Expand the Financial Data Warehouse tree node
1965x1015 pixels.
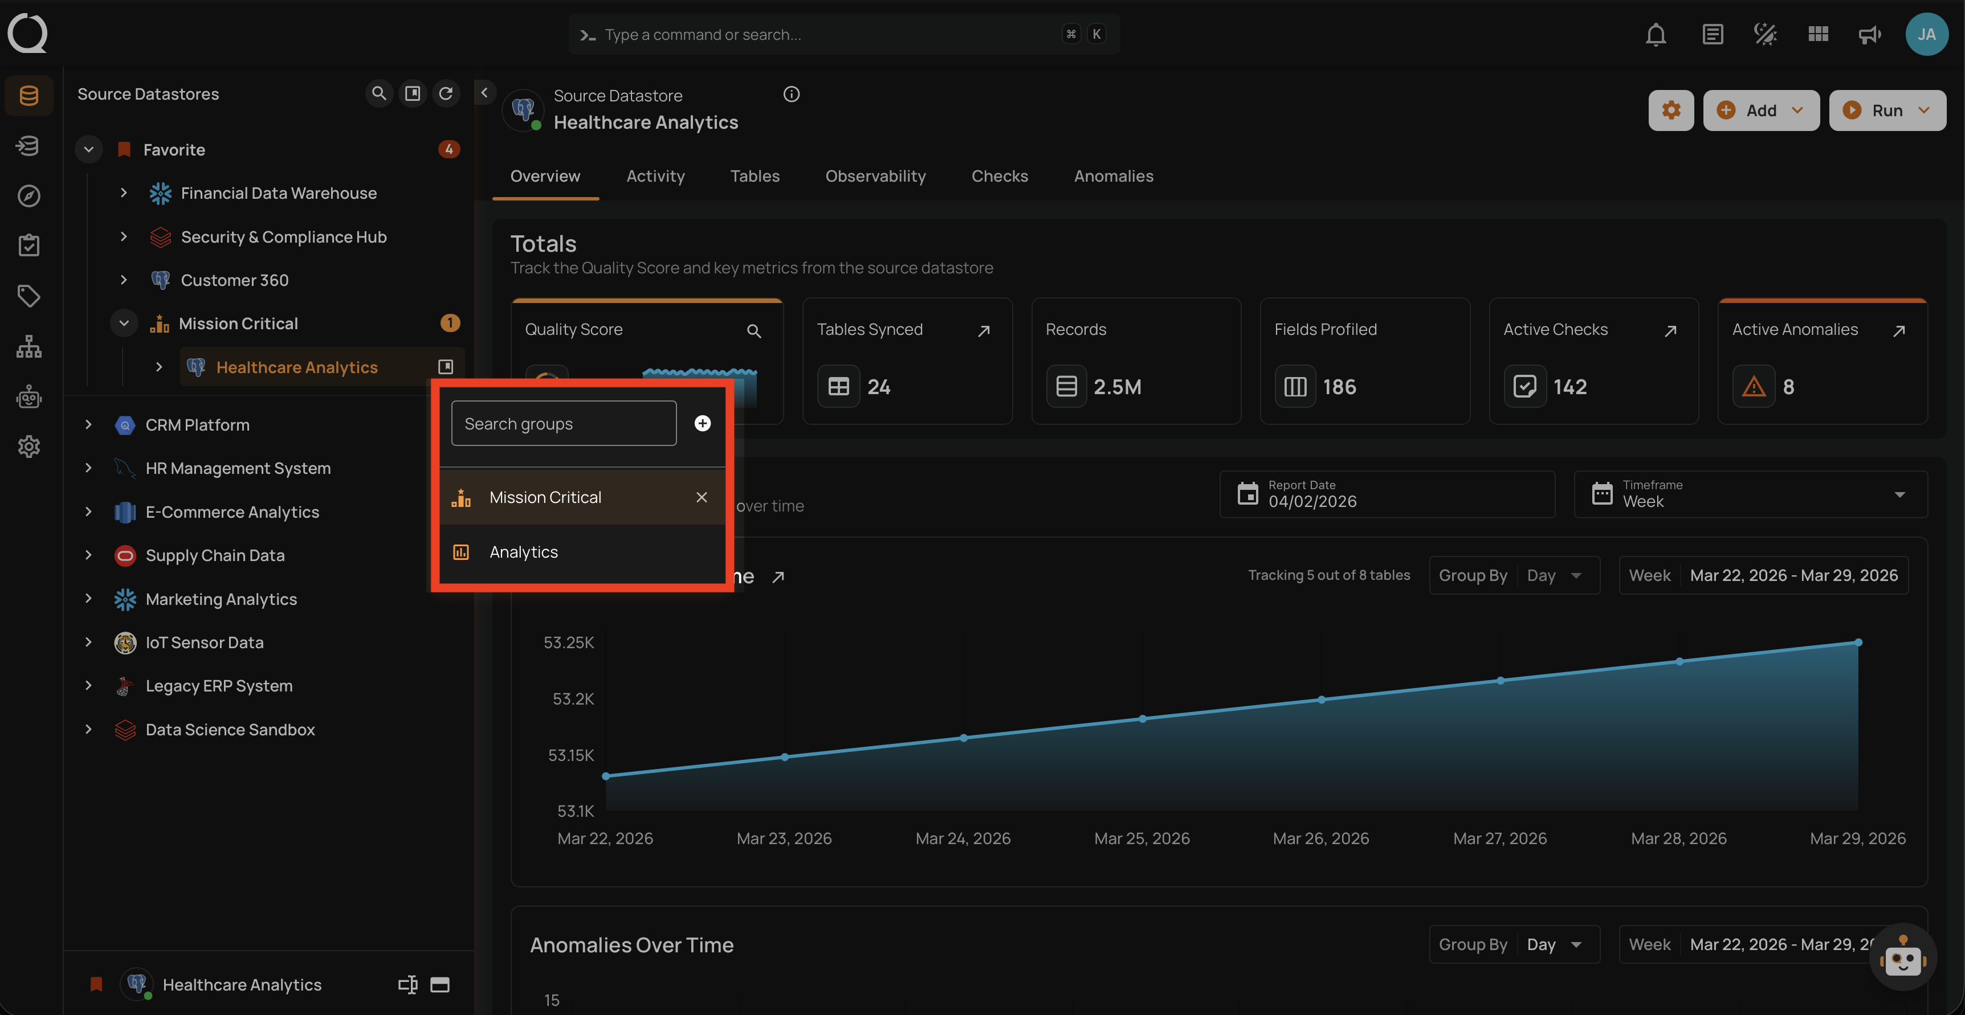[124, 193]
